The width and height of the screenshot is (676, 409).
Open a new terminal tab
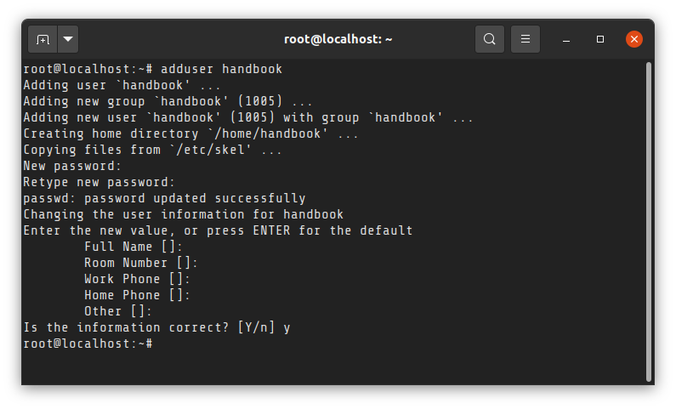click(43, 39)
